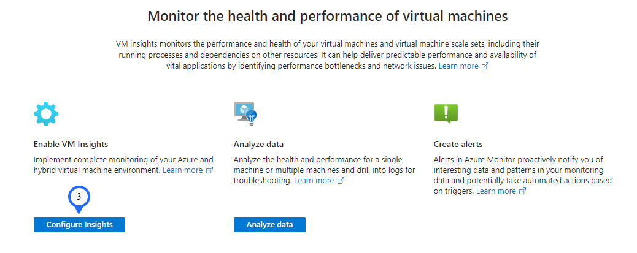Click the Analyze data monitor icon

pyautogui.click(x=245, y=113)
